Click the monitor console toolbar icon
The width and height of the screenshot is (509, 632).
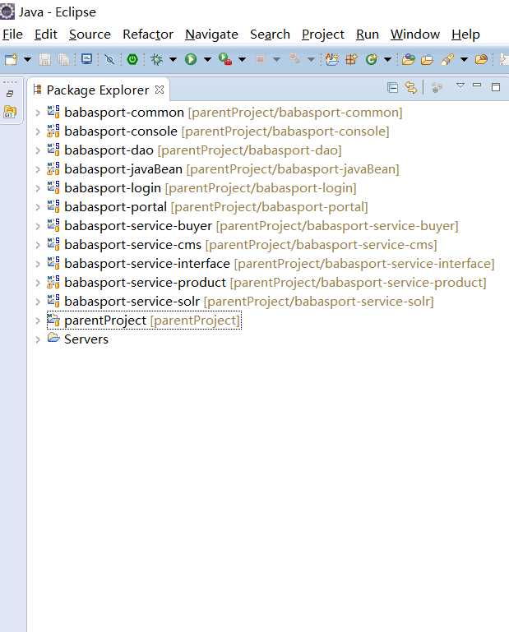(86, 59)
